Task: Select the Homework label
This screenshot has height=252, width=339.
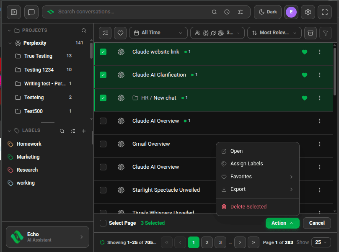Action: point(29,144)
